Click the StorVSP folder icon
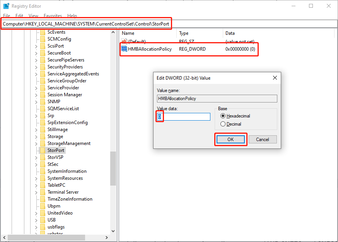The image size is (338, 242). (x=43, y=157)
